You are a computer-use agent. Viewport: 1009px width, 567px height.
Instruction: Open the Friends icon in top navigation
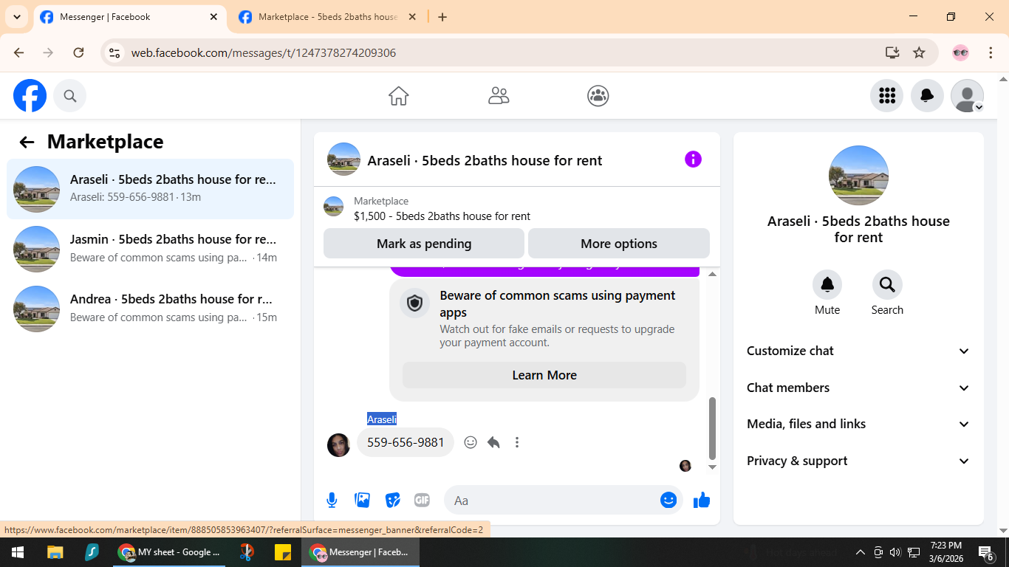click(499, 96)
